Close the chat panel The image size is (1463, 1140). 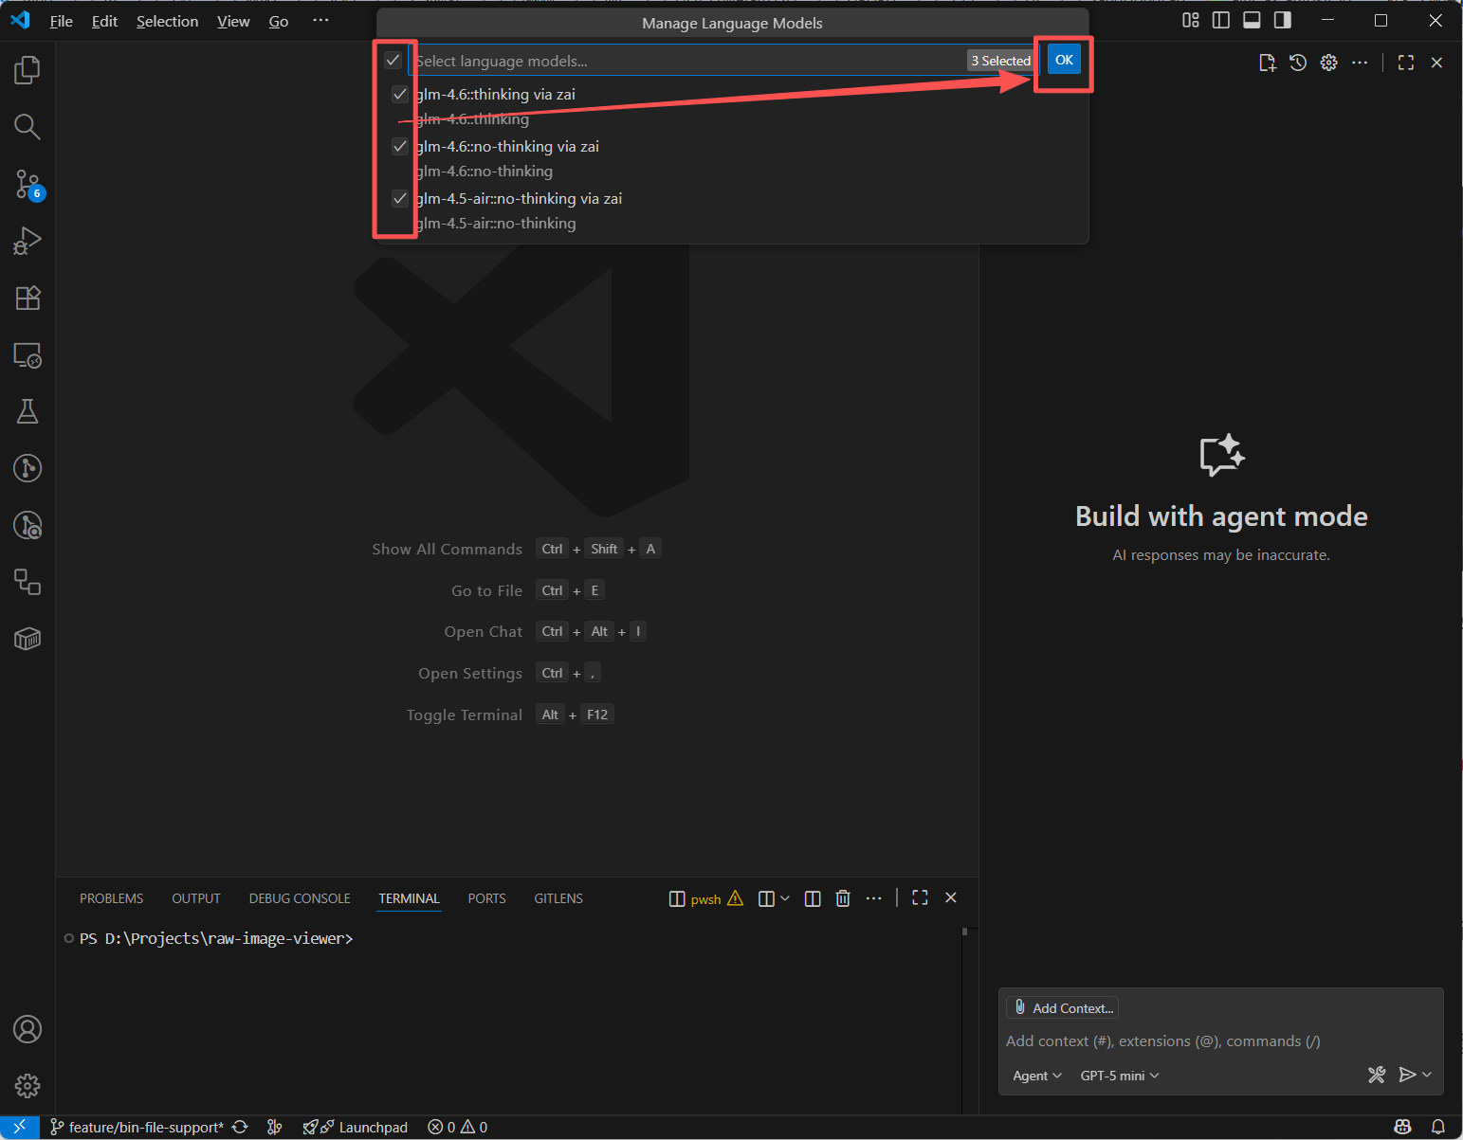[x=1437, y=63]
